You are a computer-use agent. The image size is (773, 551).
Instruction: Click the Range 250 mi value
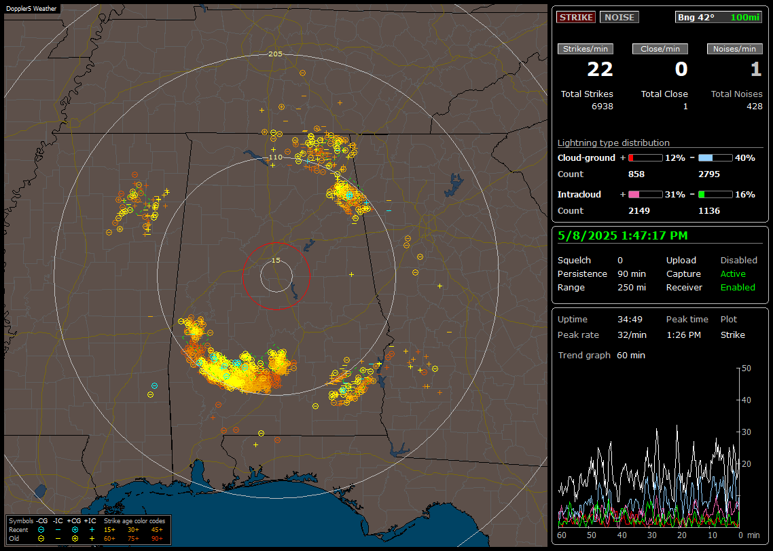(632, 288)
